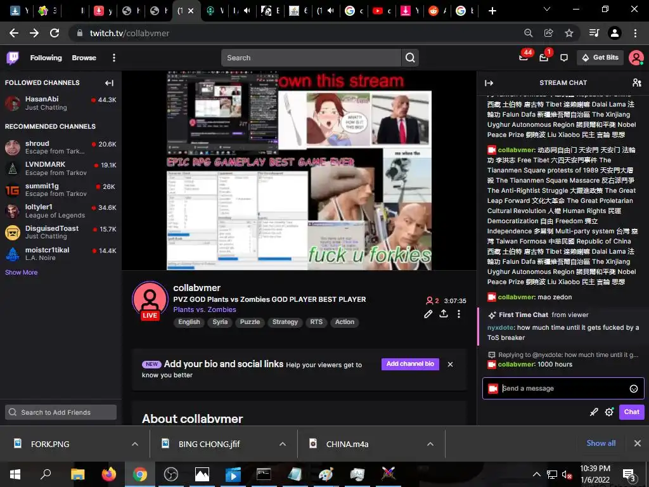Open the user profile avatar menu
The width and height of the screenshot is (649, 487).
click(x=636, y=58)
